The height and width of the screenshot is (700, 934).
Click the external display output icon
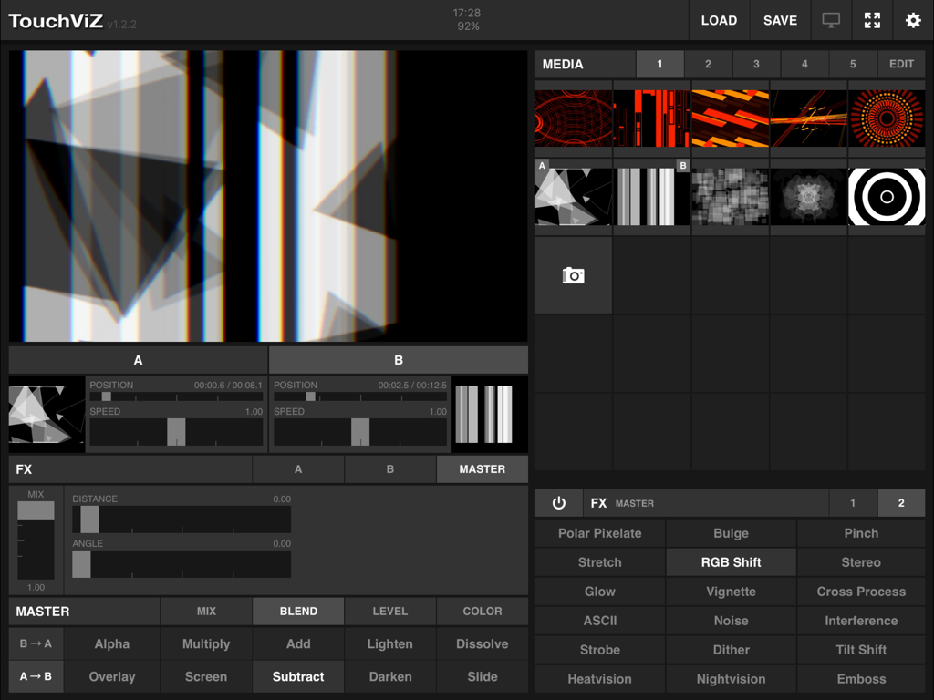click(x=831, y=20)
